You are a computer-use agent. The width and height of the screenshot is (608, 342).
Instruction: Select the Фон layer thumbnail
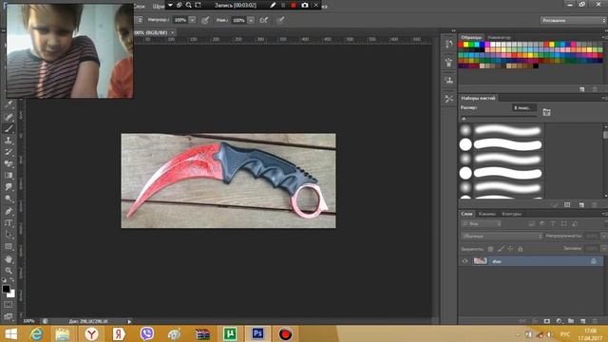pyautogui.click(x=480, y=261)
